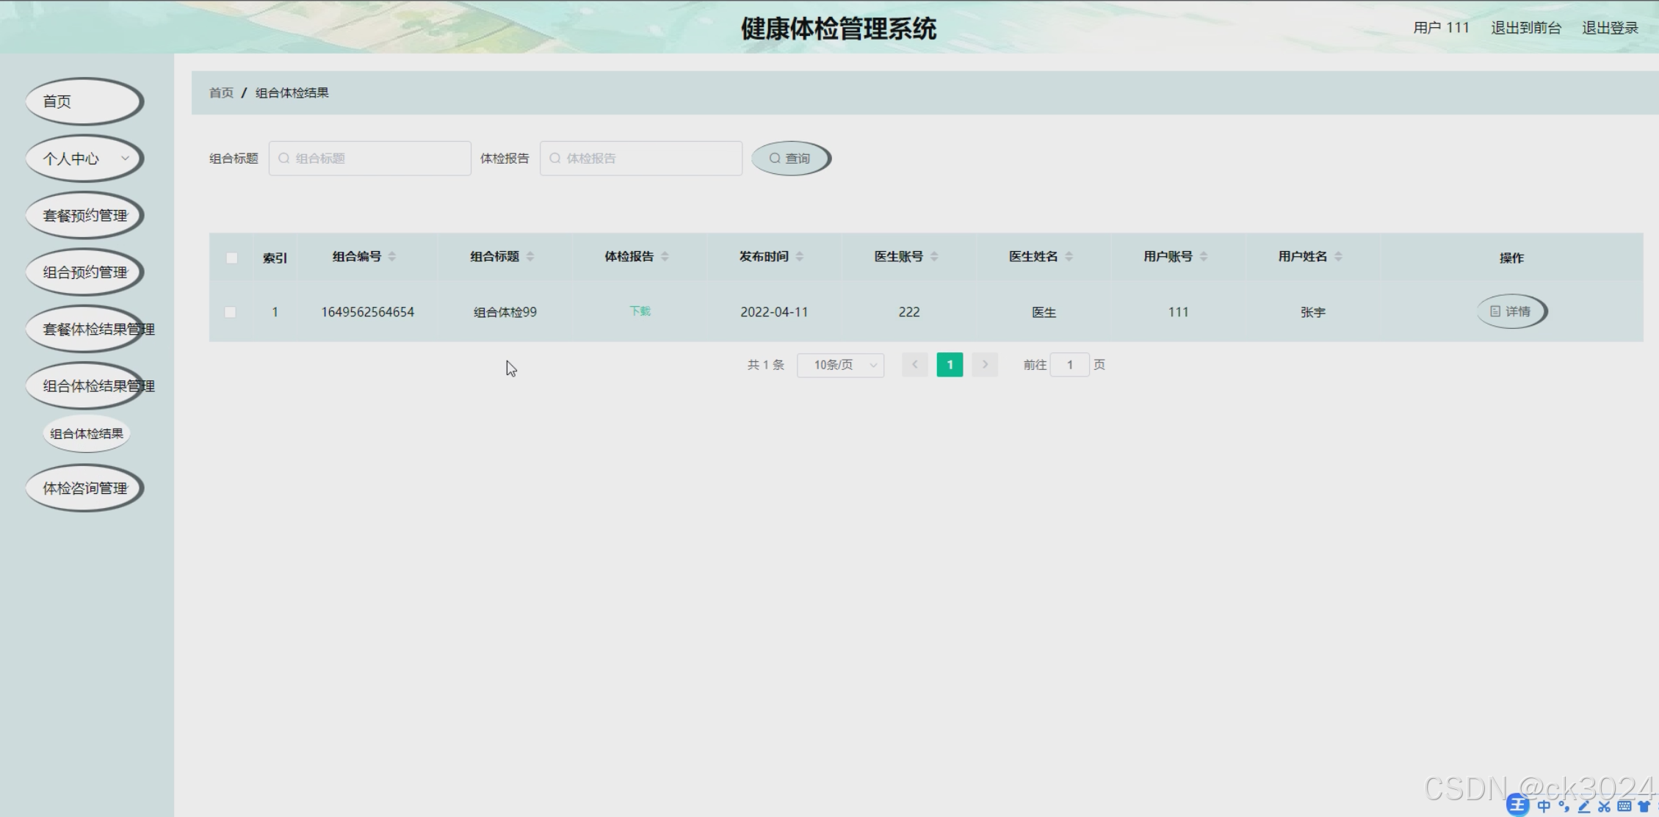Click the keyboard icon in IME tray
Image resolution: width=1659 pixels, height=817 pixels.
pyautogui.click(x=1624, y=806)
